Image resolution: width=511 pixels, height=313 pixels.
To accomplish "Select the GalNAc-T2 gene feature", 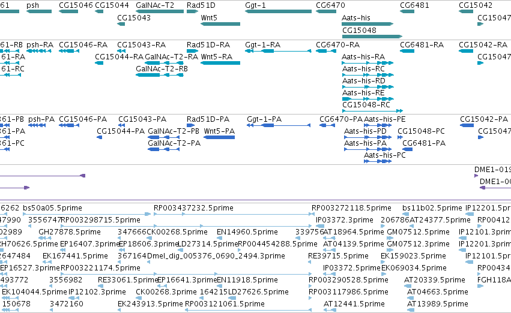I will tap(160, 11).
